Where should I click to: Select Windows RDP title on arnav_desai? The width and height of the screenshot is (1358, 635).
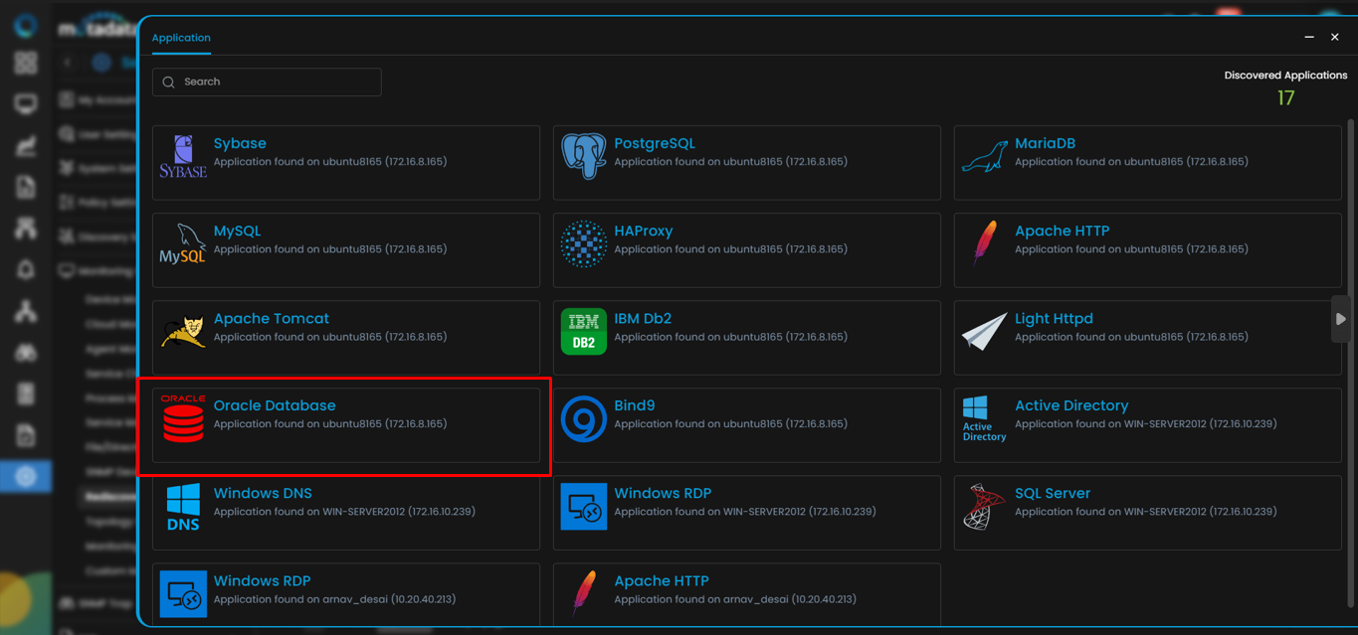(263, 580)
